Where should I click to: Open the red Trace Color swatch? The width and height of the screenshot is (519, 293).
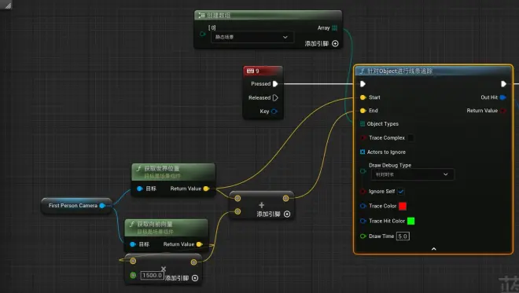pos(403,206)
